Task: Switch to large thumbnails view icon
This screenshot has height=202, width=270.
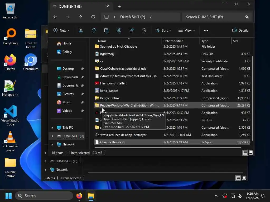Action: (251, 153)
